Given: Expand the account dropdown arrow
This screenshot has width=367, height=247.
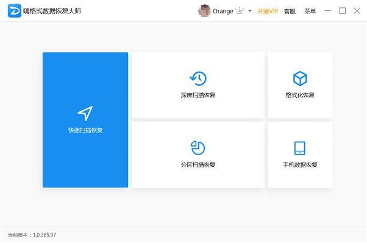Looking at the screenshot, I should [x=250, y=11].
